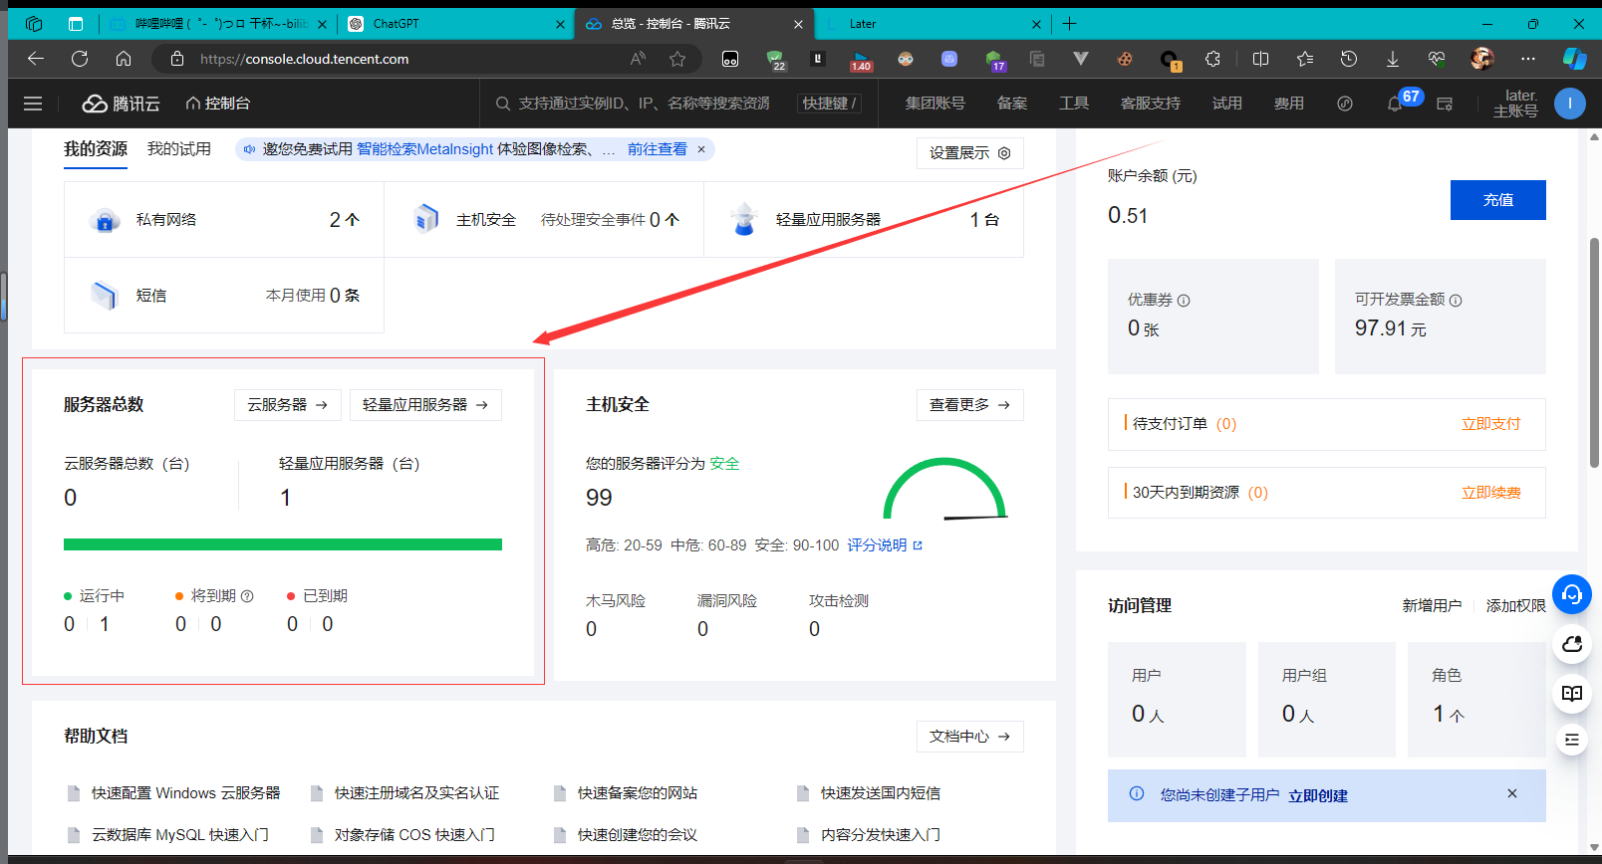The width and height of the screenshot is (1602, 864).
Task: Switch to the 我的试用 tab
Action: pyautogui.click(x=179, y=149)
